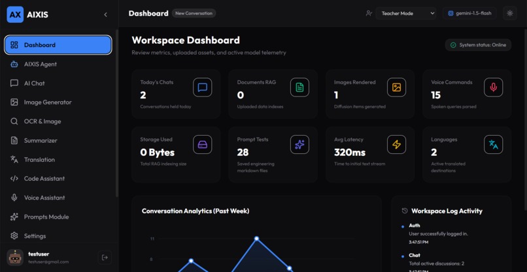Click the Settings gear icon
This screenshot has width=527, height=272.
coord(14,235)
